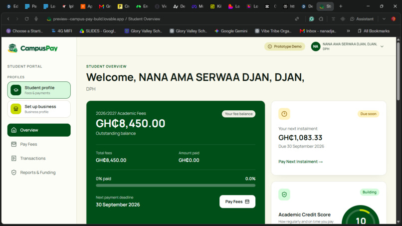Viewport: 402px width, 226px height.
Task: Click the GH₵1,083.33 instalment amount
Action: [300, 138]
